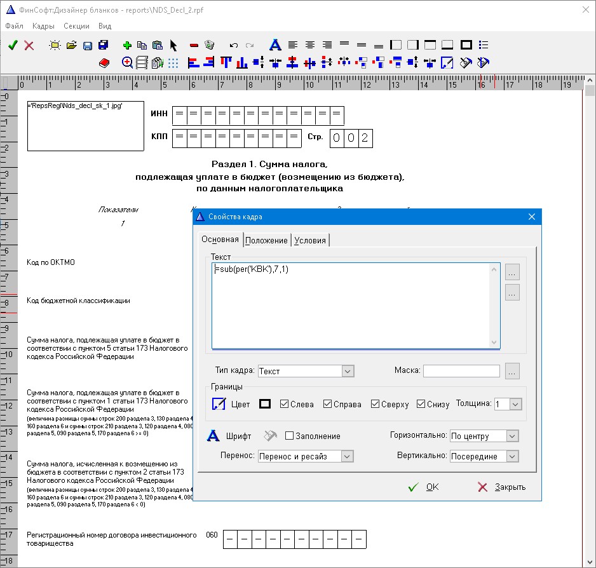Open the Горизонтально alignment dropdown

click(x=512, y=436)
